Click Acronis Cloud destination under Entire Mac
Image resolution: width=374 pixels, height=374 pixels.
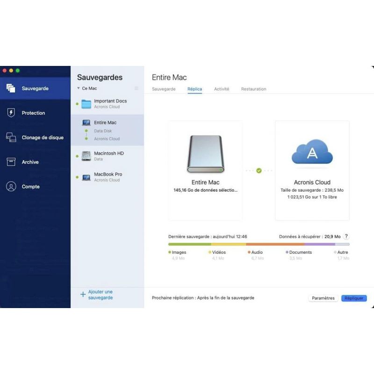107,139
